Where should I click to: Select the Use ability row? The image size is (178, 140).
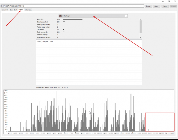pyautogui.click(x=88, y=30)
